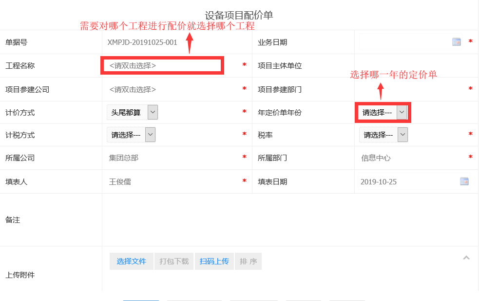Focus the 业务日期 input field
The image size is (479, 301).
[411, 42]
